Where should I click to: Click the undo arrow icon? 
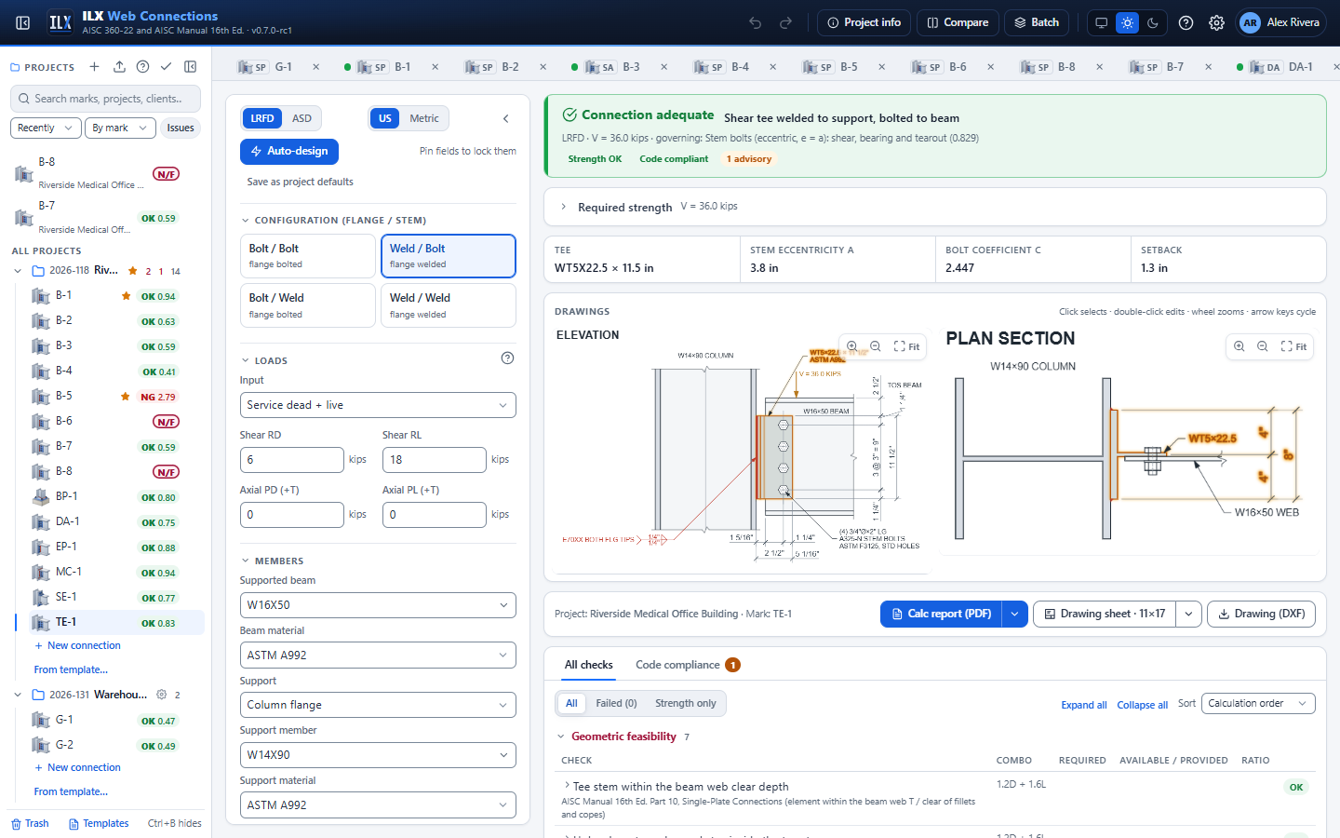coord(756,22)
